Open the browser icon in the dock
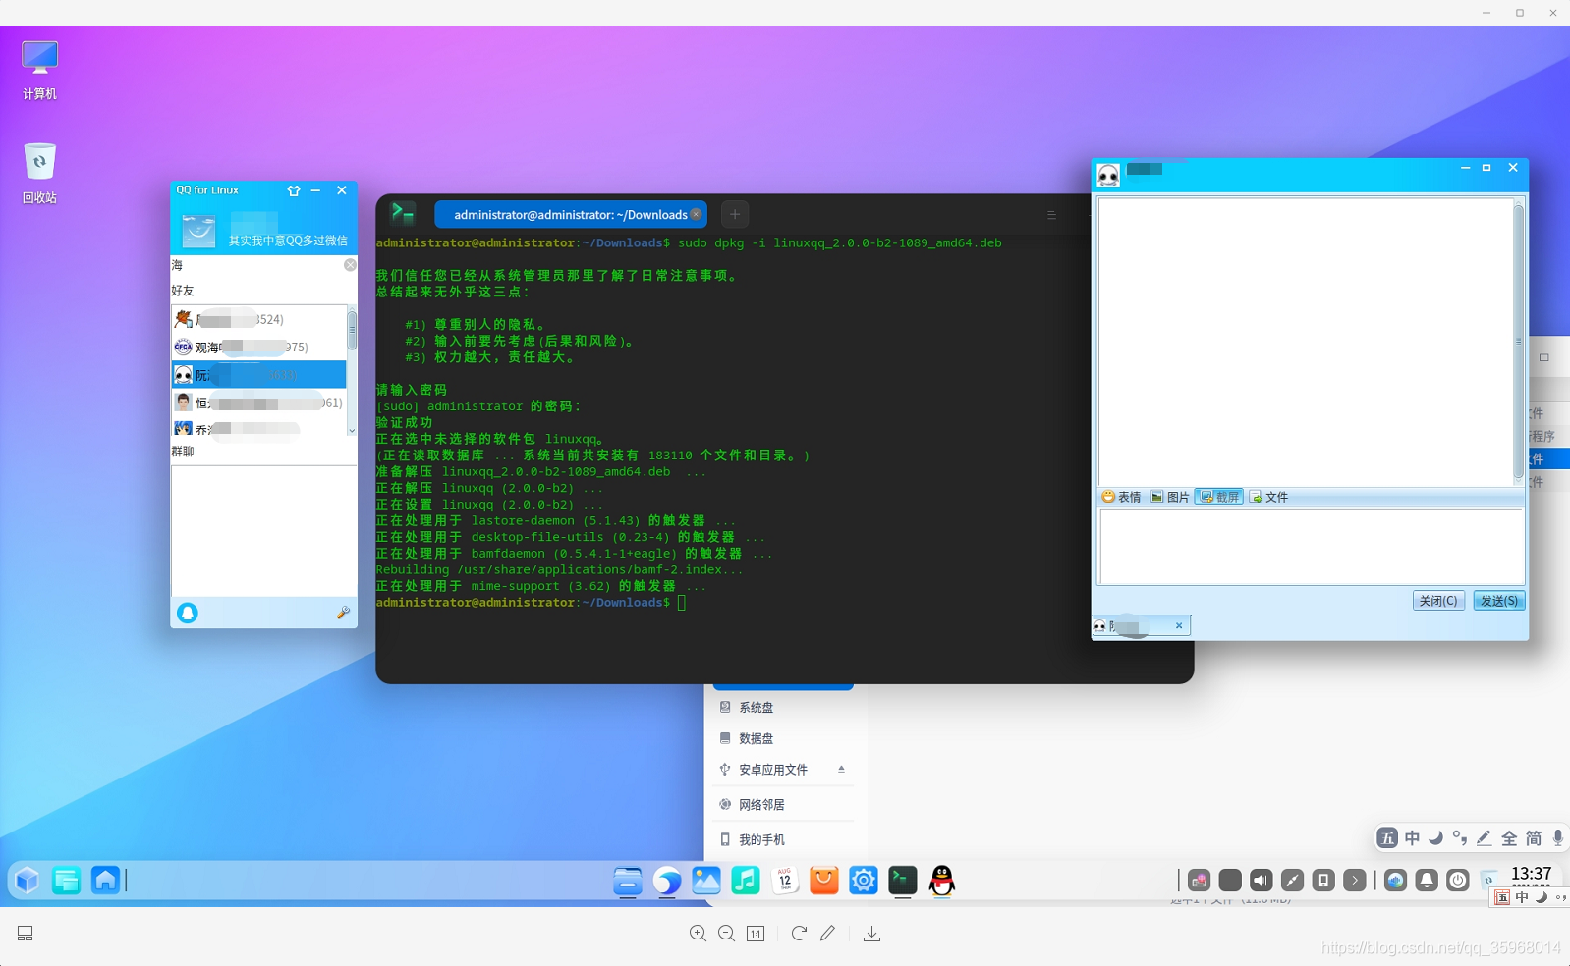The image size is (1570, 966). [x=667, y=881]
